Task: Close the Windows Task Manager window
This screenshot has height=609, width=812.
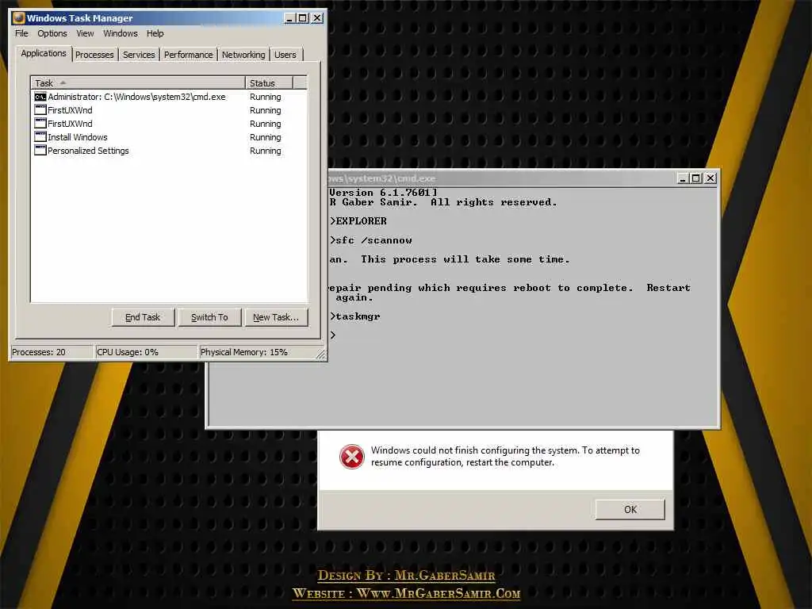Action: coord(317,18)
